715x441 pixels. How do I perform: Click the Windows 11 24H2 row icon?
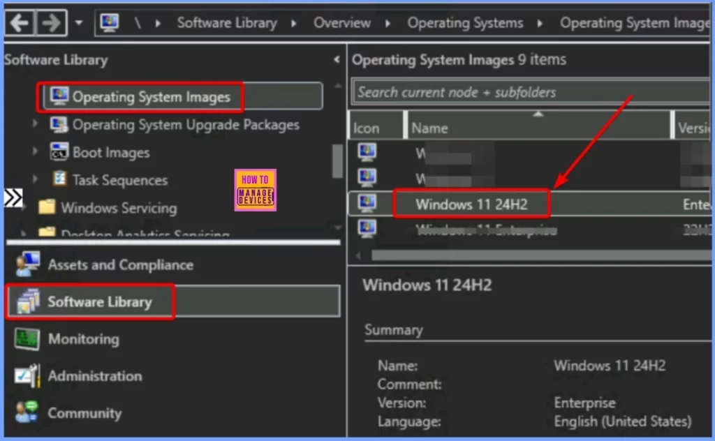(367, 203)
